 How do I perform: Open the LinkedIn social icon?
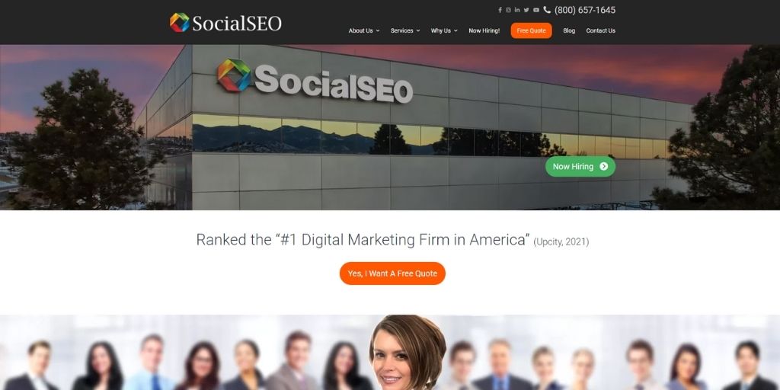point(517,10)
